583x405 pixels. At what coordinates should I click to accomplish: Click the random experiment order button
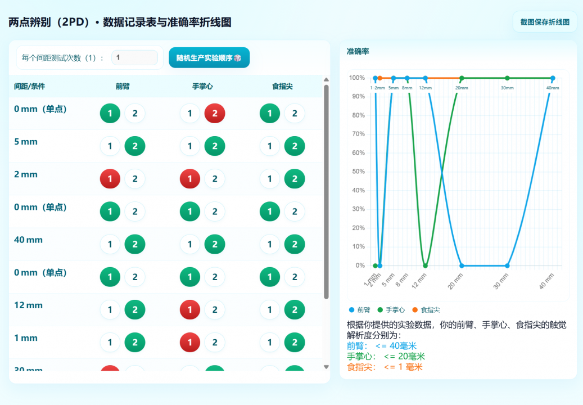(209, 58)
